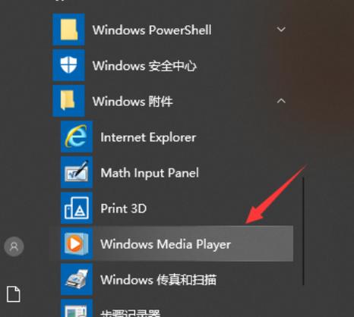Click the Windows 安全中心 shield icon
The height and width of the screenshot is (317, 354).
click(x=68, y=65)
